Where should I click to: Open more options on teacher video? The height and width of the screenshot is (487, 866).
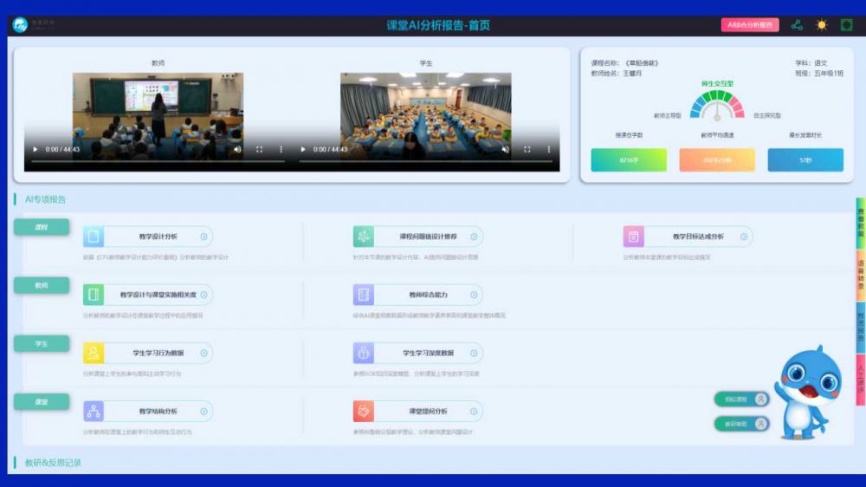281,149
